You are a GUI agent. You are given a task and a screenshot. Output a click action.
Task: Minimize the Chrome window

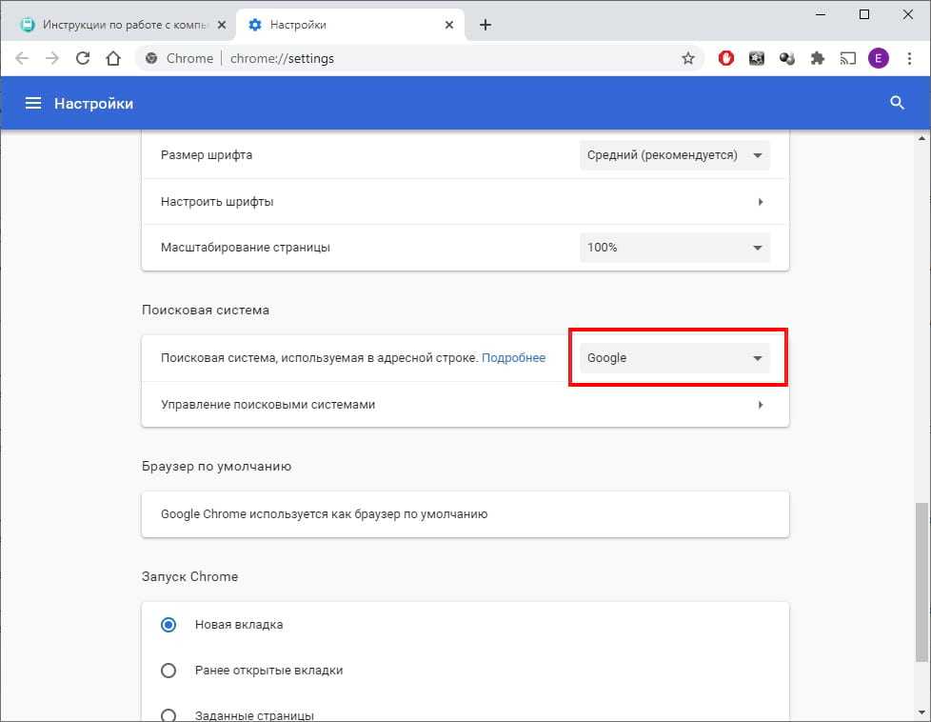(x=821, y=14)
